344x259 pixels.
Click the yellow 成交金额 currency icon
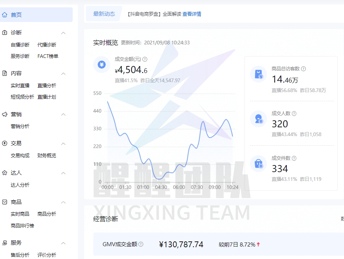[101, 65]
